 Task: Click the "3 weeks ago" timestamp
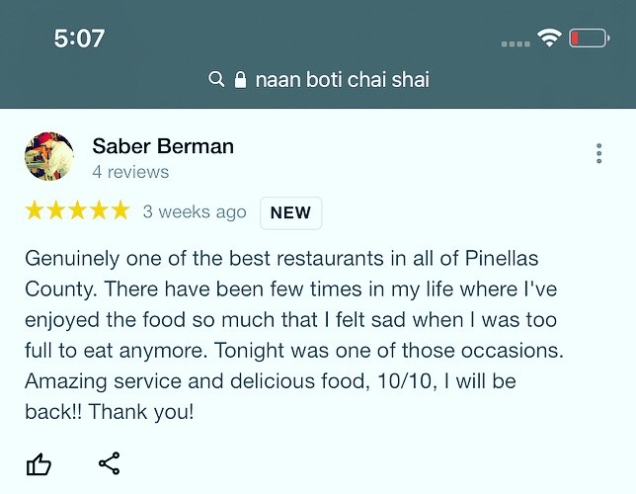tap(195, 211)
